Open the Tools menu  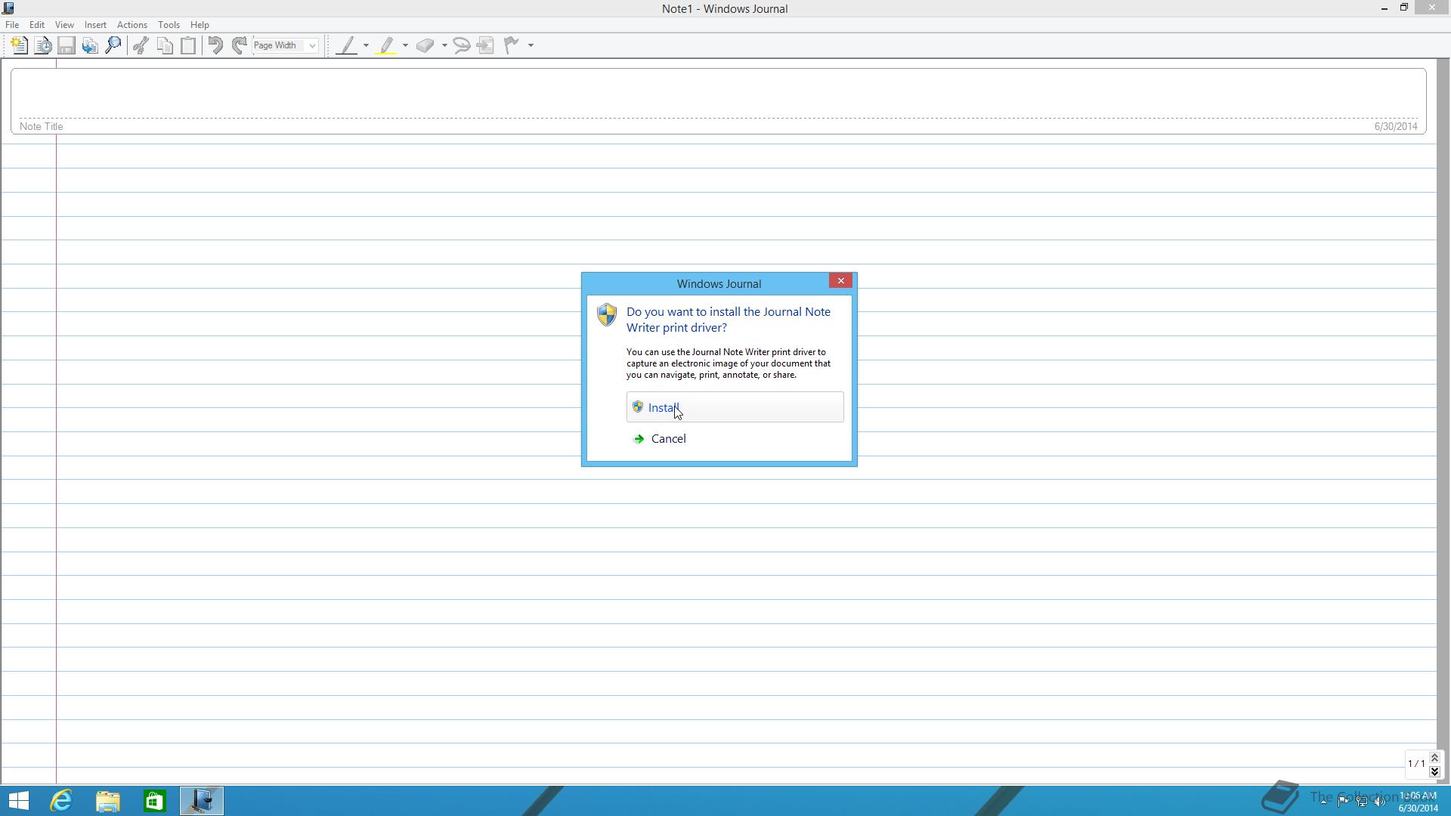[x=169, y=25]
